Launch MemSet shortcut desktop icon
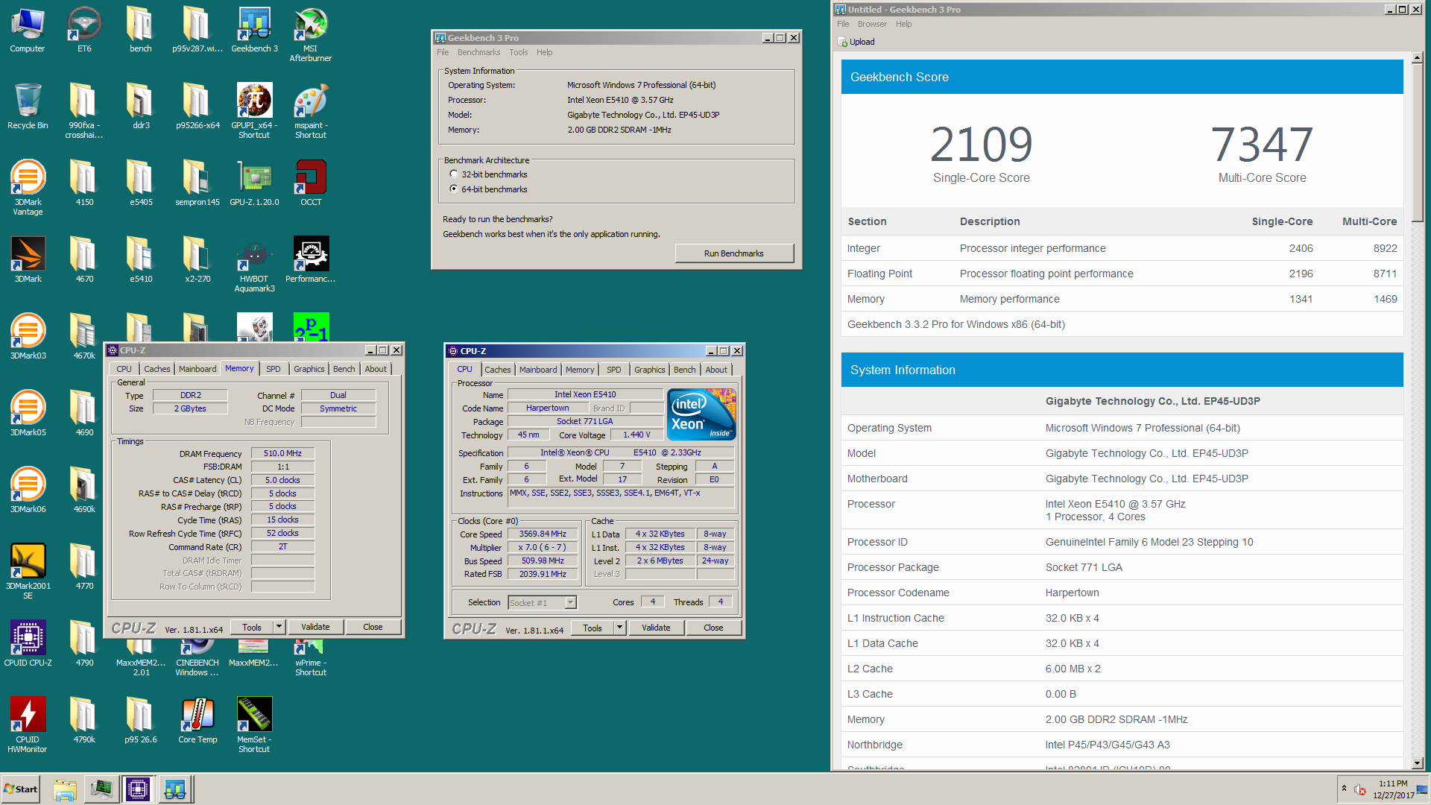 coord(254,725)
